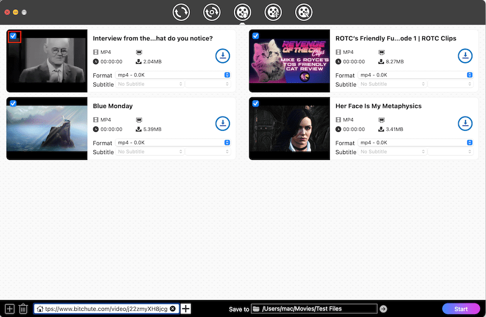Viewport: 486px width, 317px height.
Task: Delete items with the trash icon
Action: click(x=23, y=309)
